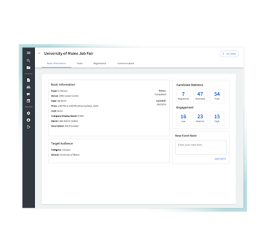Click the 54 Total statistic card
Screen dimensions: 266x250
(x=217, y=96)
